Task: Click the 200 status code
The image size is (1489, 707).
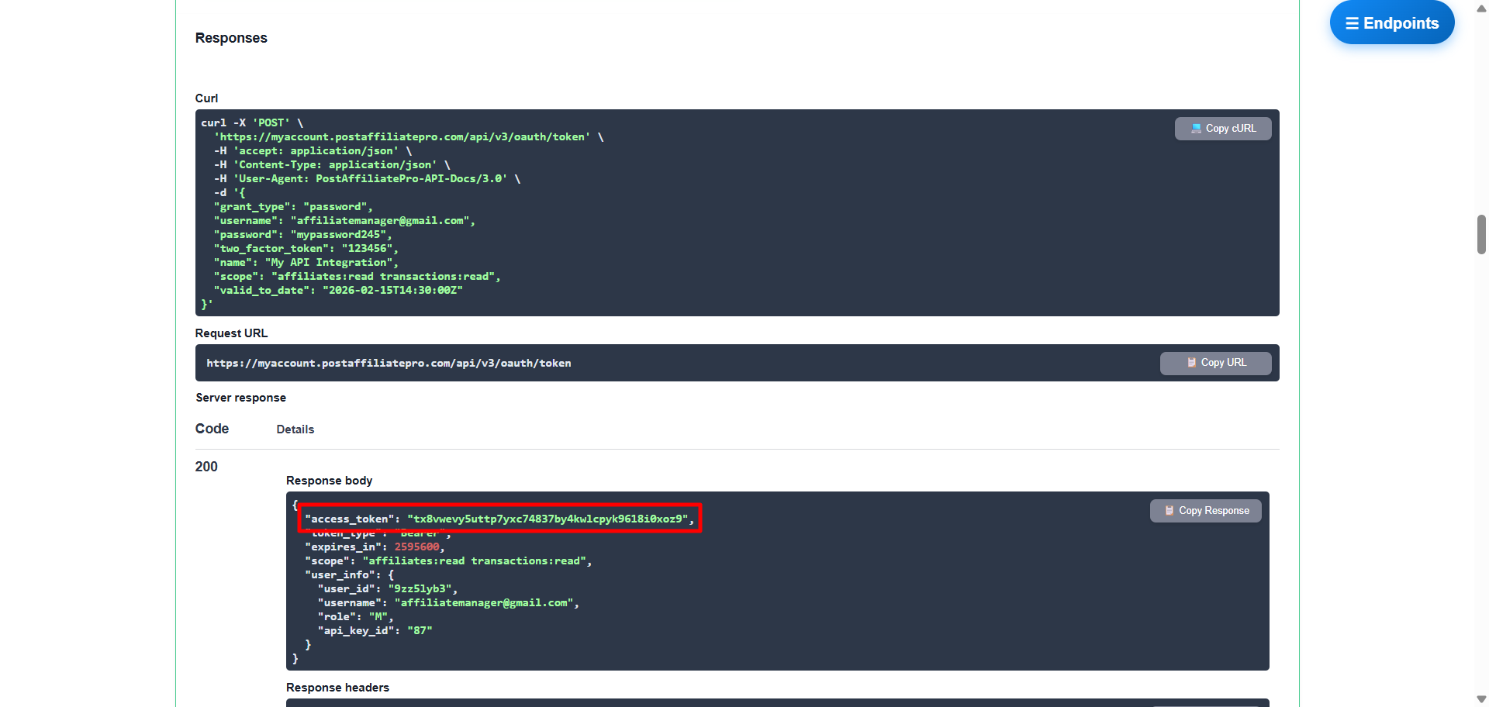Action: (206, 467)
